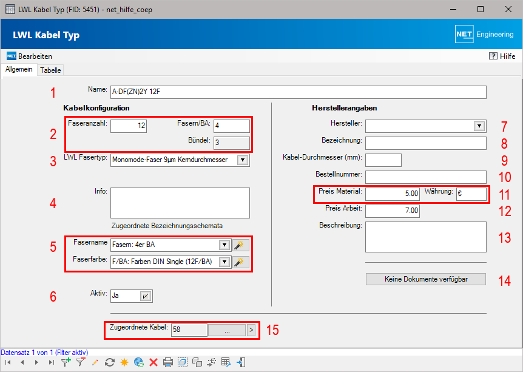Click the Kabelkonfiguration heading
523x372 pixels.
tap(96, 108)
